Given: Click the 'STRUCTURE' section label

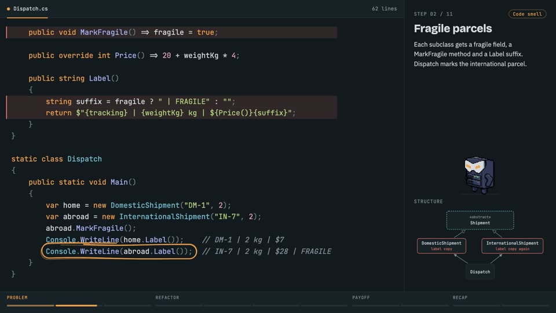Looking at the screenshot, I should click(x=429, y=201).
